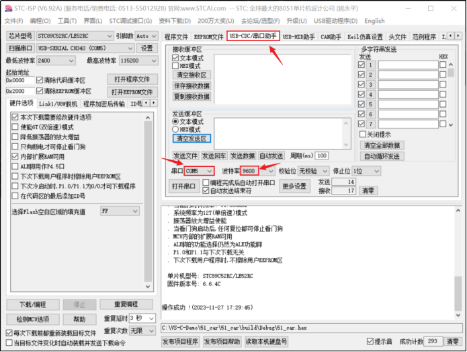This screenshot has height=352, width=467.
Task: Expand 停止位 1位 dropdown
Action: tap(376, 171)
